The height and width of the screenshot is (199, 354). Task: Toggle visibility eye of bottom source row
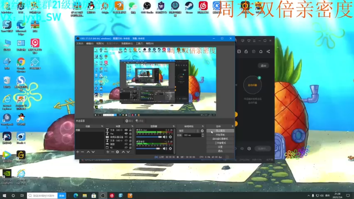pos(126,148)
